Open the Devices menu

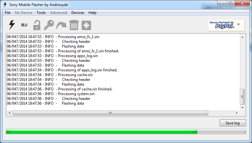[78, 13]
